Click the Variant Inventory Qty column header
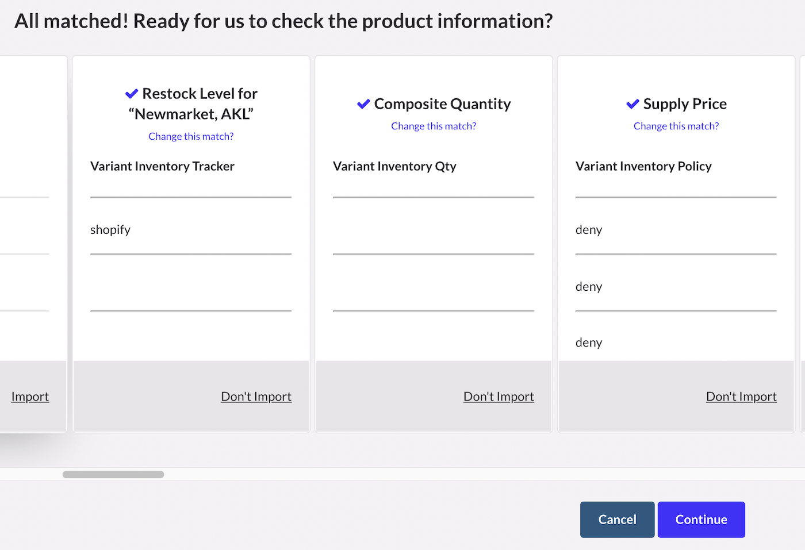This screenshot has width=805, height=550. (394, 166)
